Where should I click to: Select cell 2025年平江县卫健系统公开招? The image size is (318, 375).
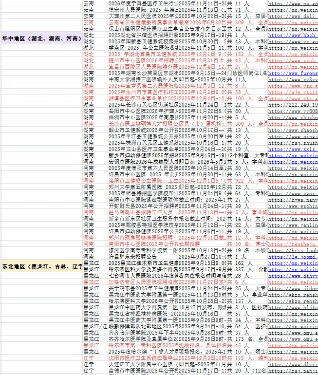point(143,136)
